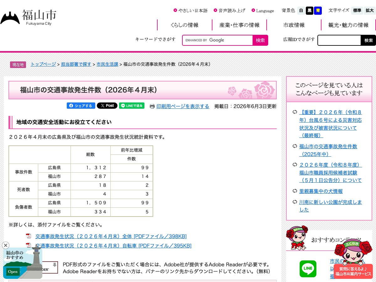This screenshot has height=282, width=376.
Task: Open 交通事故発生件数（2025年中） link
Action: click(x=328, y=150)
